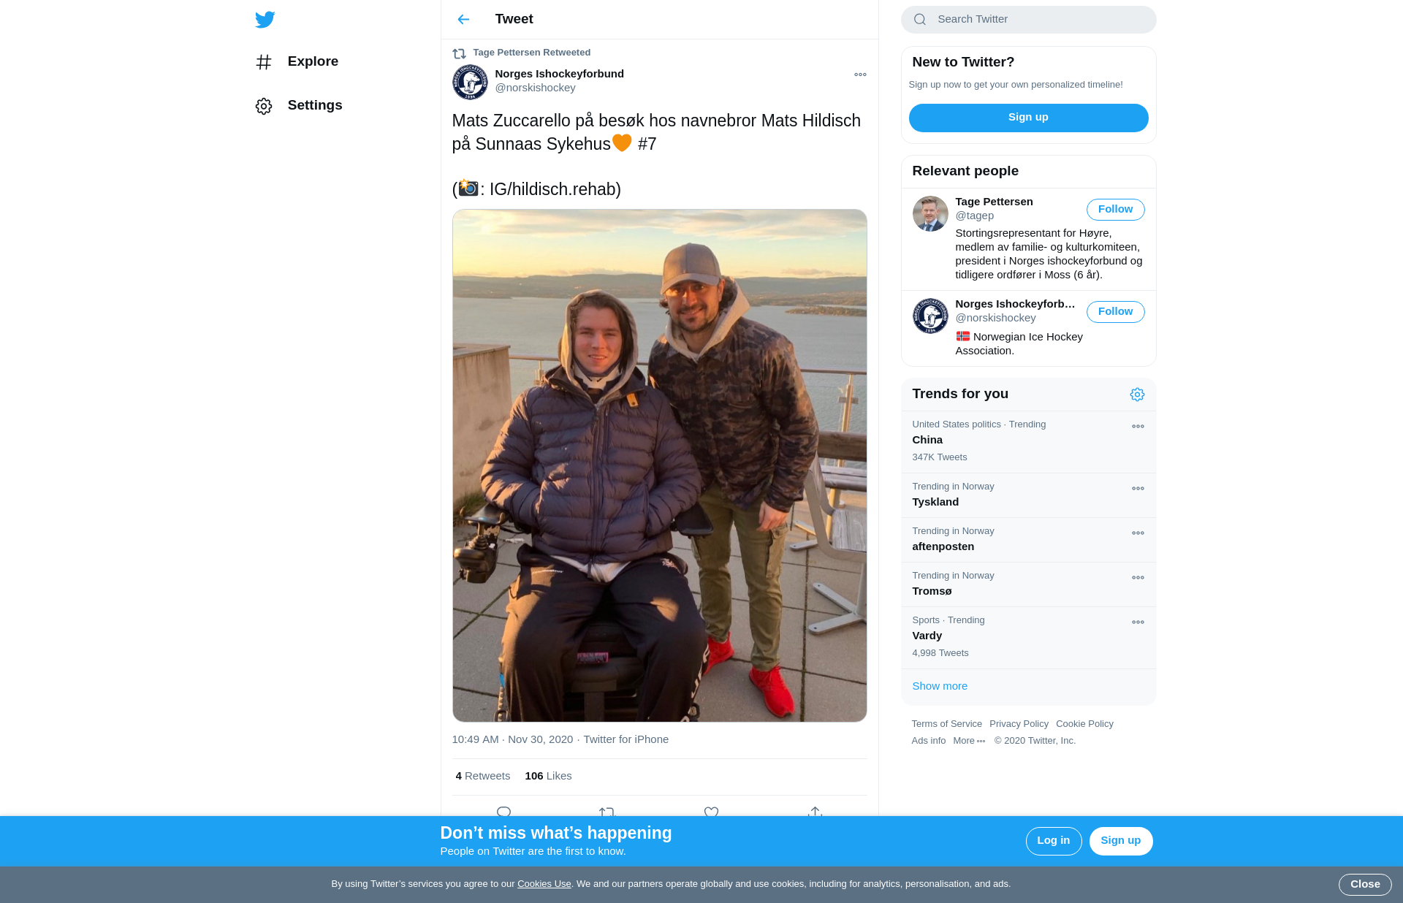
Task: Expand options for the China trend
Action: point(1138,426)
